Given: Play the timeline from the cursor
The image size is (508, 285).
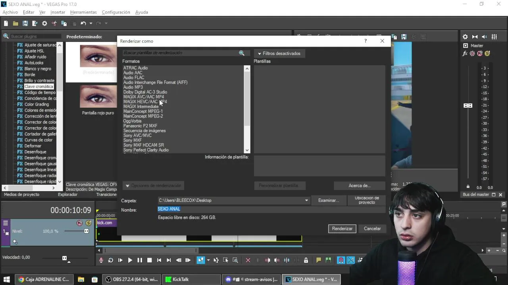Looking at the screenshot, I should coord(130,260).
